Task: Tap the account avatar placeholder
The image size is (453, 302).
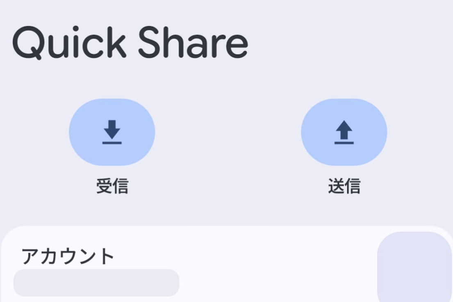Action: (x=414, y=267)
